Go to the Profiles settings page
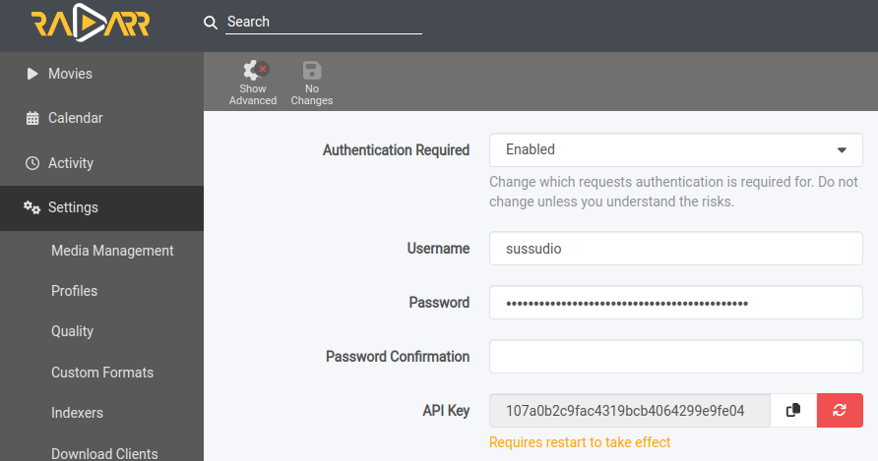The width and height of the screenshot is (878, 461). pyautogui.click(x=75, y=291)
